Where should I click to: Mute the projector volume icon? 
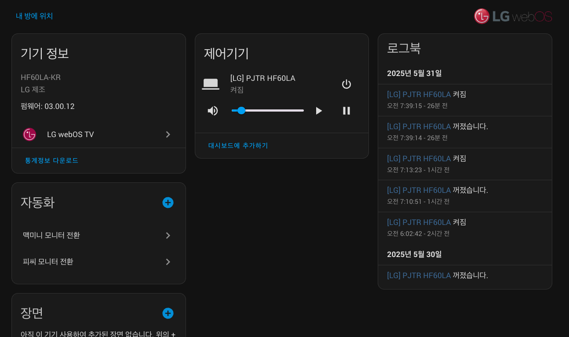point(213,111)
